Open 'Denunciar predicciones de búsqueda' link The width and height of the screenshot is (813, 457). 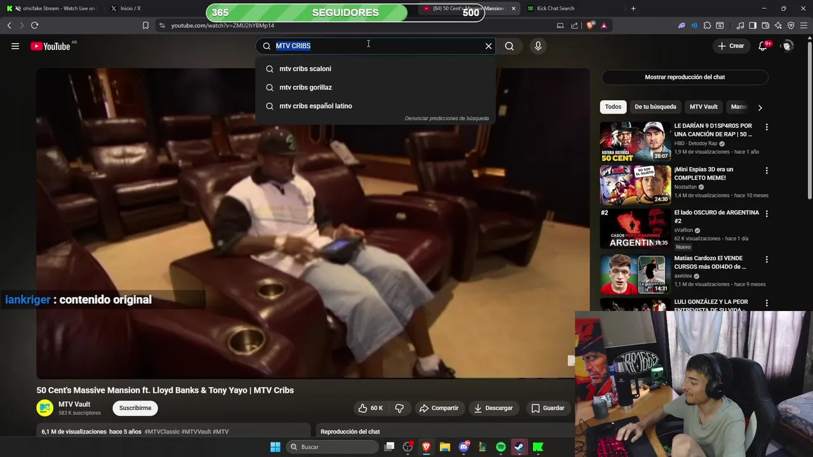[447, 118]
